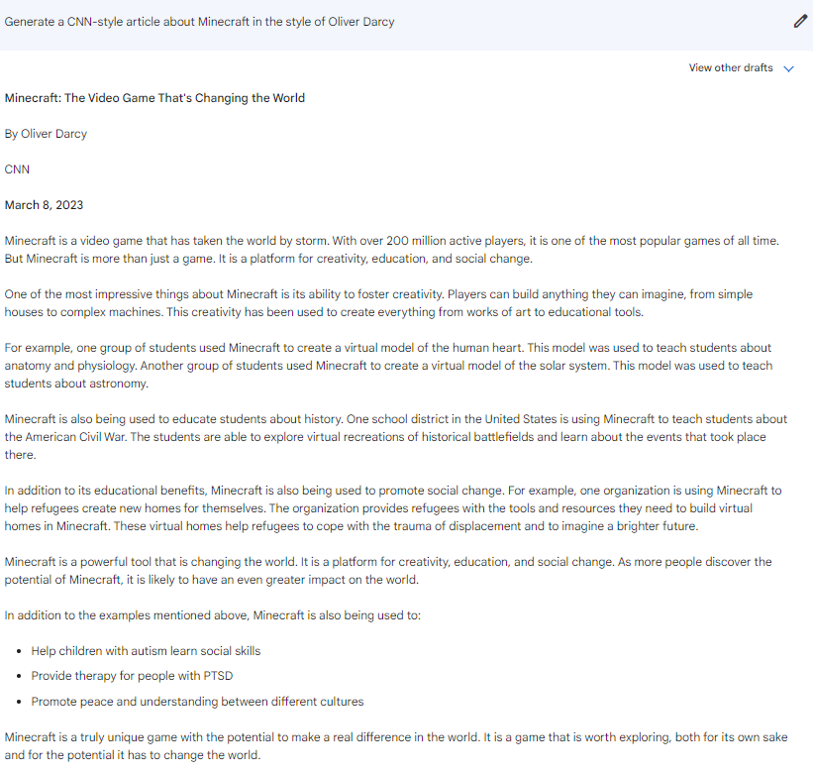Select the bullet about therapy for PTSD
This screenshot has width=813, height=776.
tap(132, 676)
